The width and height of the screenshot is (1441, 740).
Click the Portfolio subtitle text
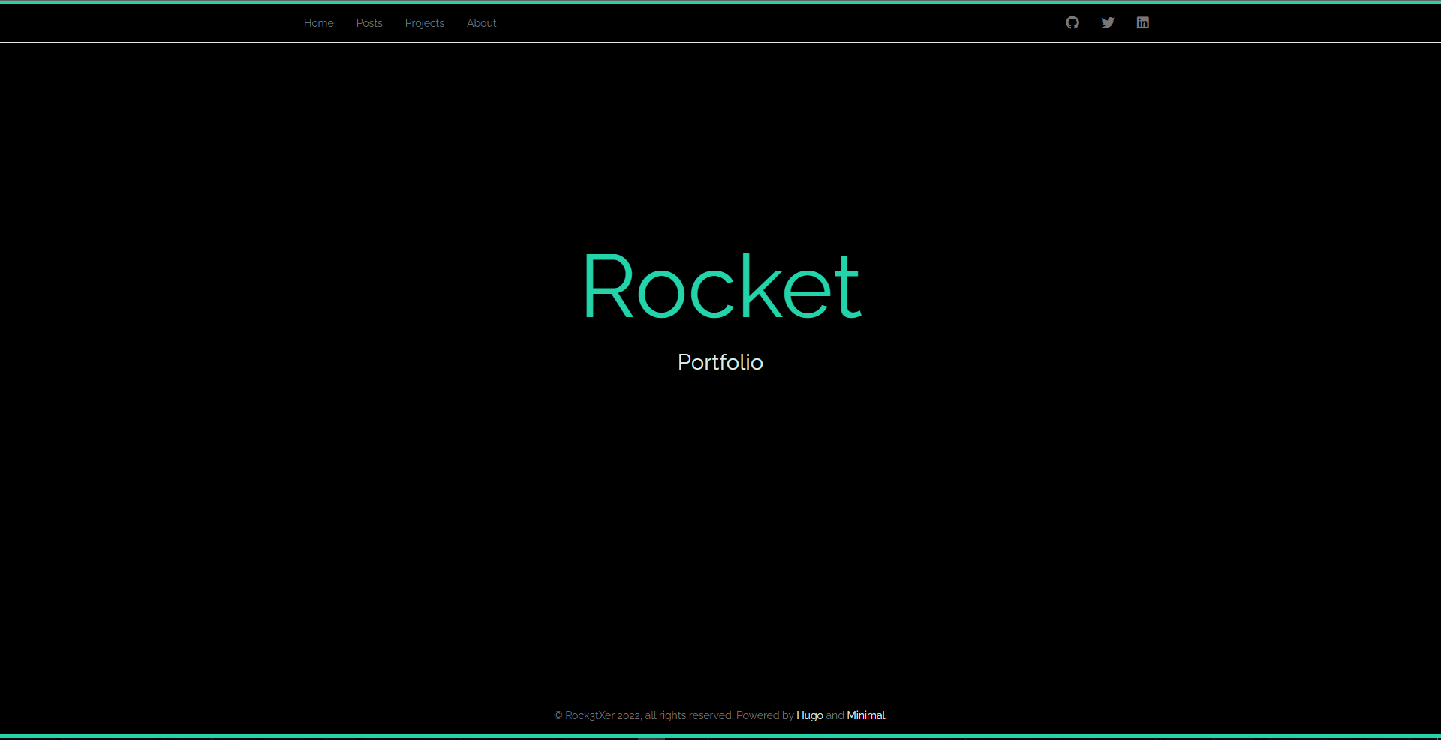[x=720, y=361]
